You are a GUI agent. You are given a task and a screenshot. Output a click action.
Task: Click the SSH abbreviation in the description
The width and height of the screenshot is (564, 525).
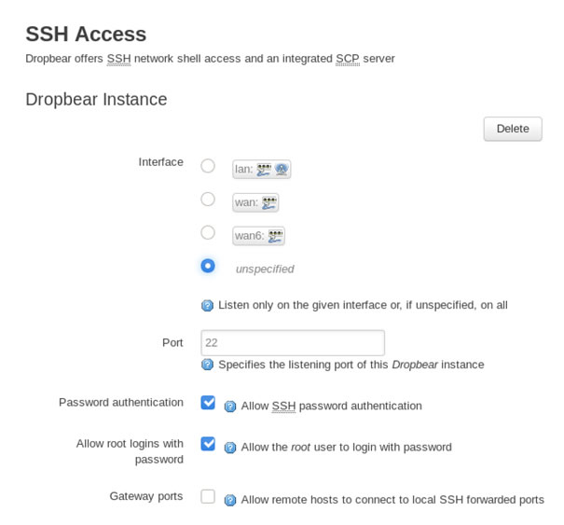(x=118, y=59)
